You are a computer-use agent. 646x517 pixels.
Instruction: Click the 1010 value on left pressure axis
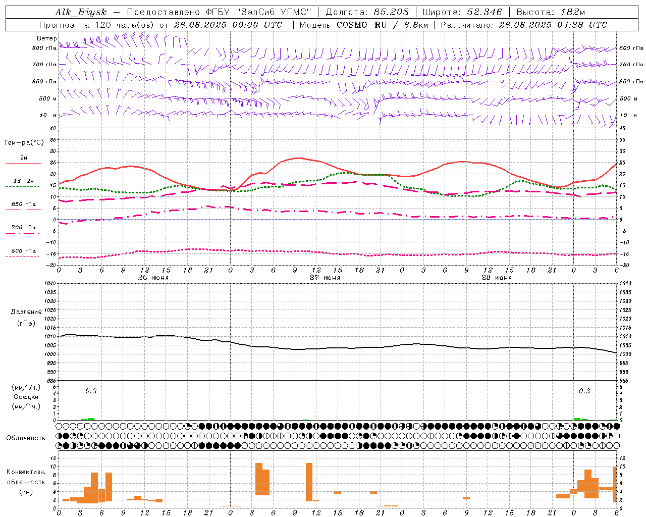pos(50,336)
